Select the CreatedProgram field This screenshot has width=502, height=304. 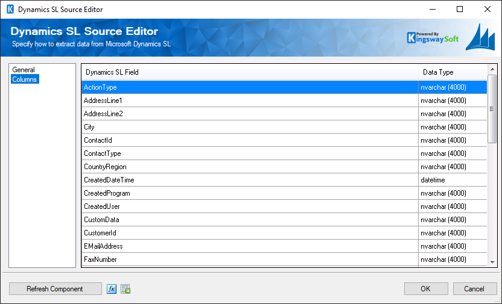click(x=250, y=193)
